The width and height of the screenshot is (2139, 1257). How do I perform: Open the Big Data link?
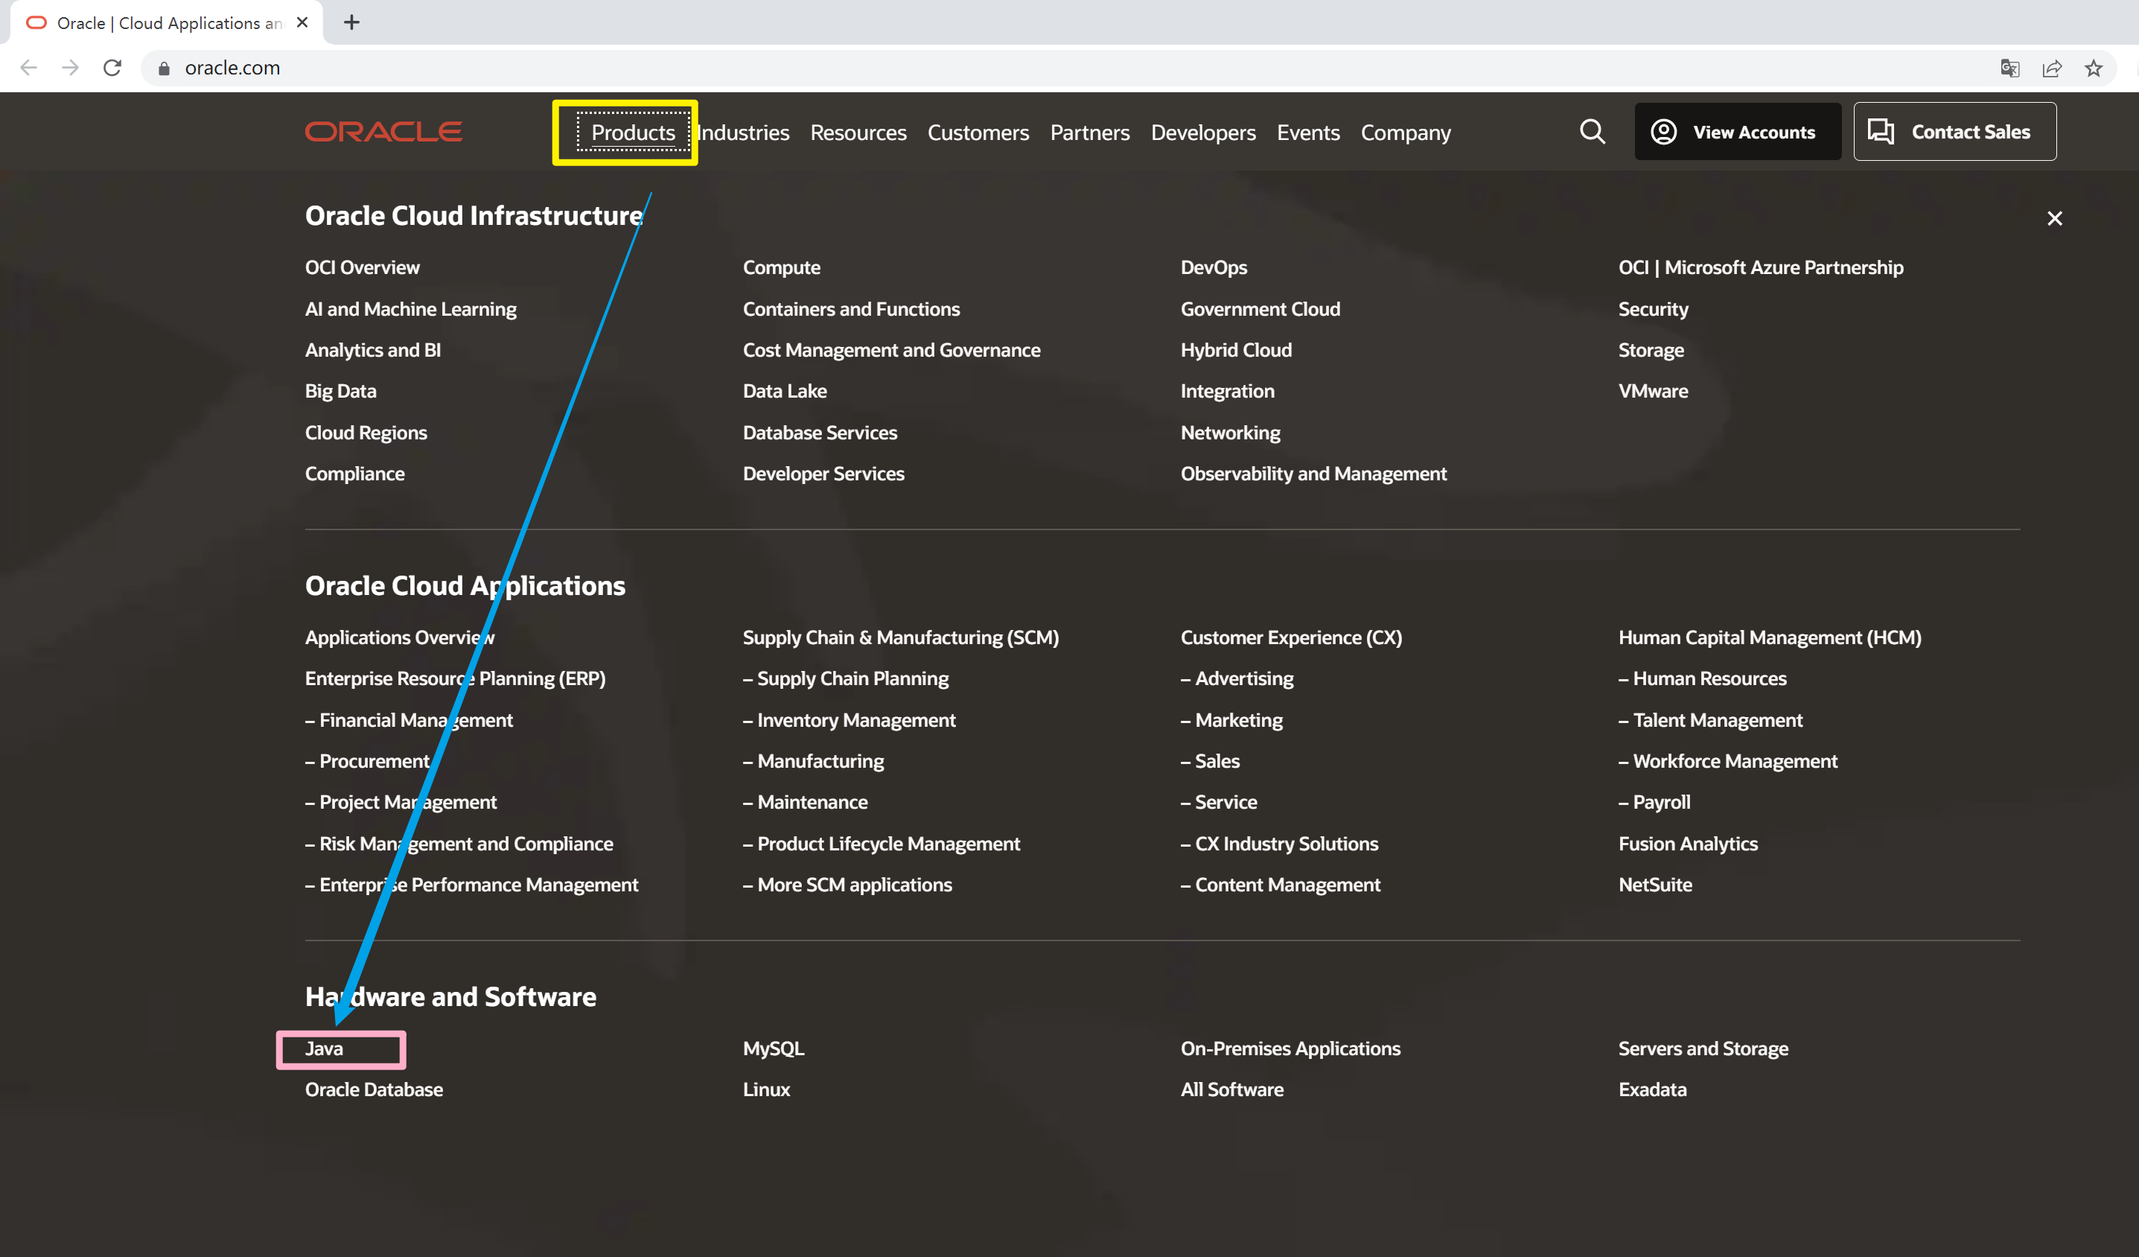(340, 391)
